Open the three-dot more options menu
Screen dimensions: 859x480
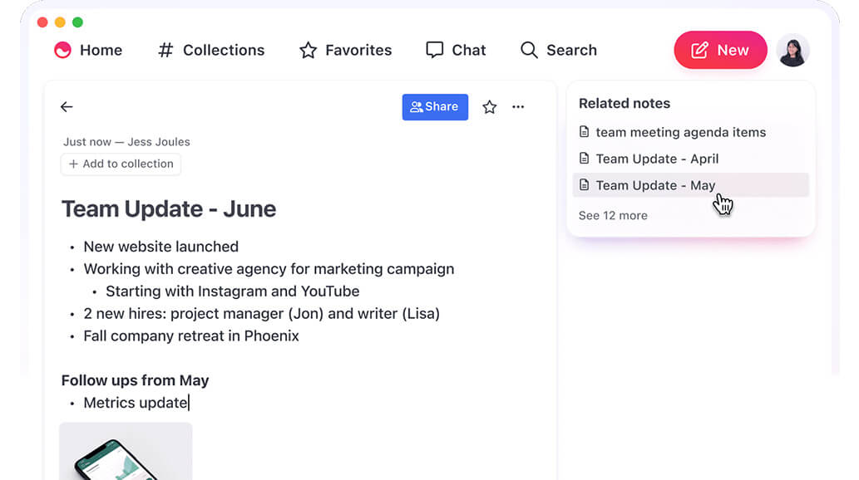518,107
